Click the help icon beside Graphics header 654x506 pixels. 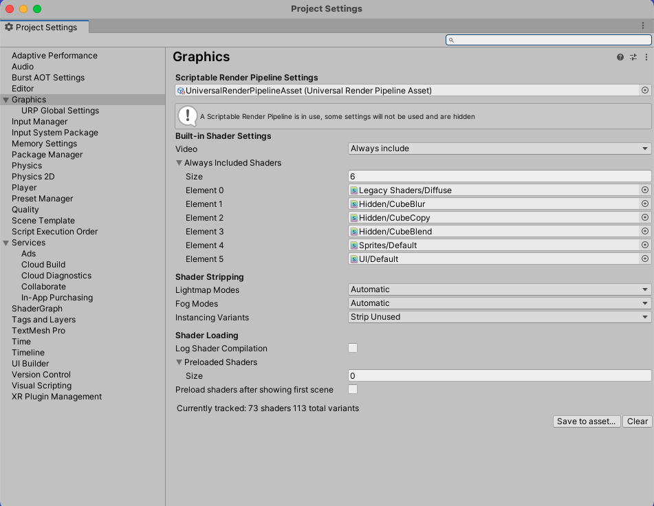click(x=620, y=57)
